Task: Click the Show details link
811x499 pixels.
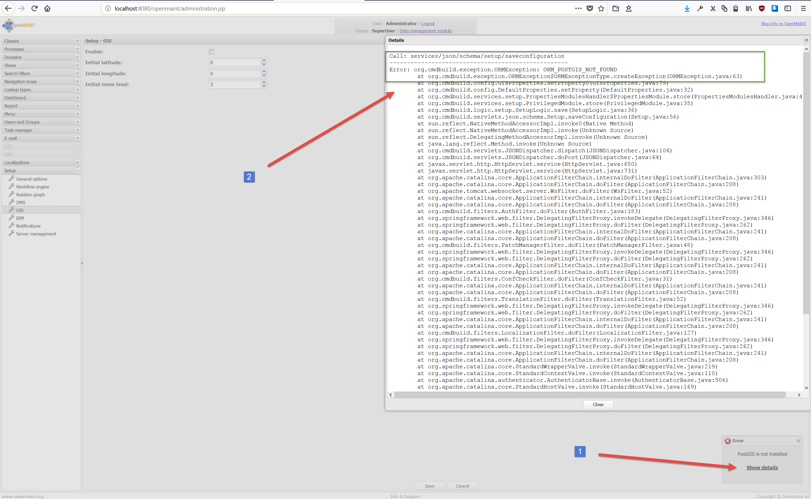Action: click(x=762, y=467)
